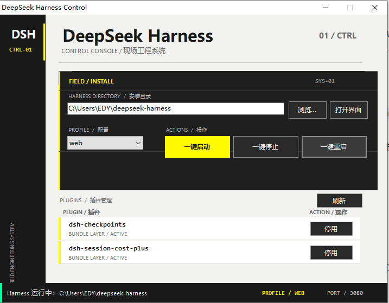
Task: Click the PROFILE / WEB status entry
Action: (283, 293)
